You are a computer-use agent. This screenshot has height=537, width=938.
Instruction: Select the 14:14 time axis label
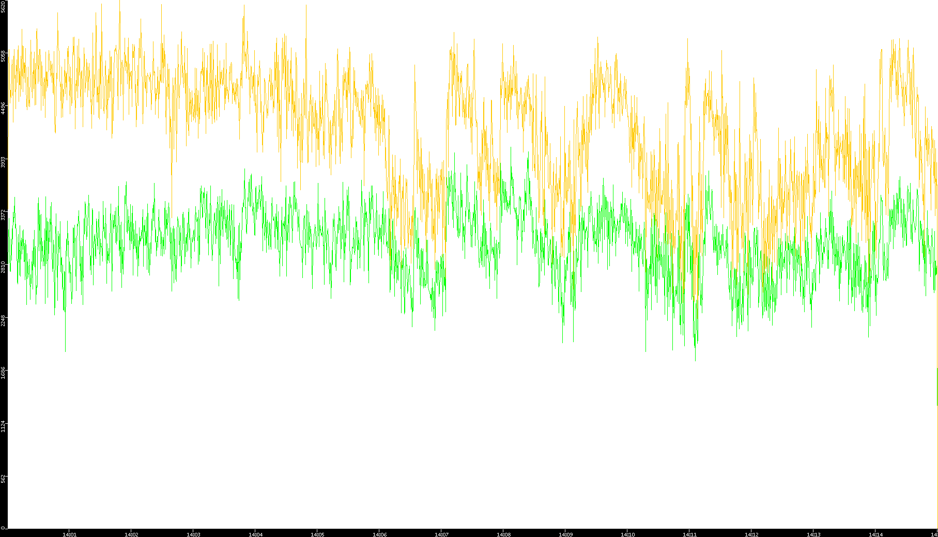click(875, 534)
